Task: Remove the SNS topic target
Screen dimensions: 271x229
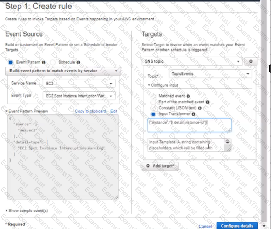Action: click(x=251, y=61)
